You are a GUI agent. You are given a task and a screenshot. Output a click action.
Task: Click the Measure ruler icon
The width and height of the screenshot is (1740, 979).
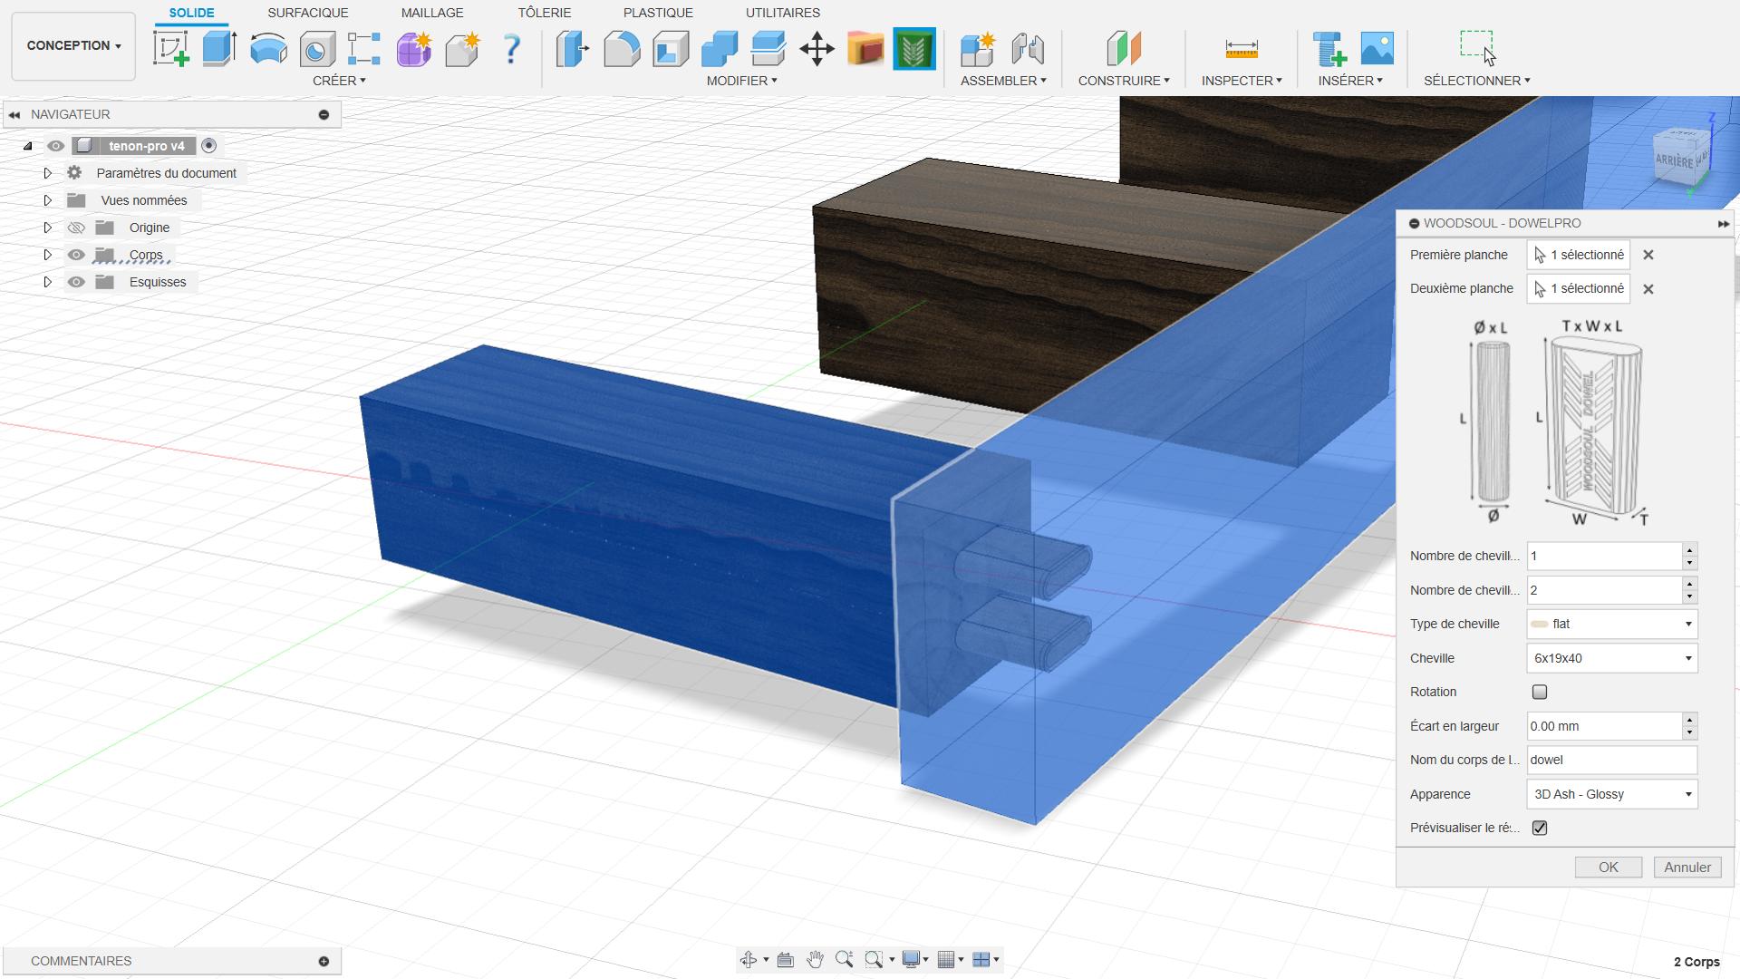pos(1241,49)
